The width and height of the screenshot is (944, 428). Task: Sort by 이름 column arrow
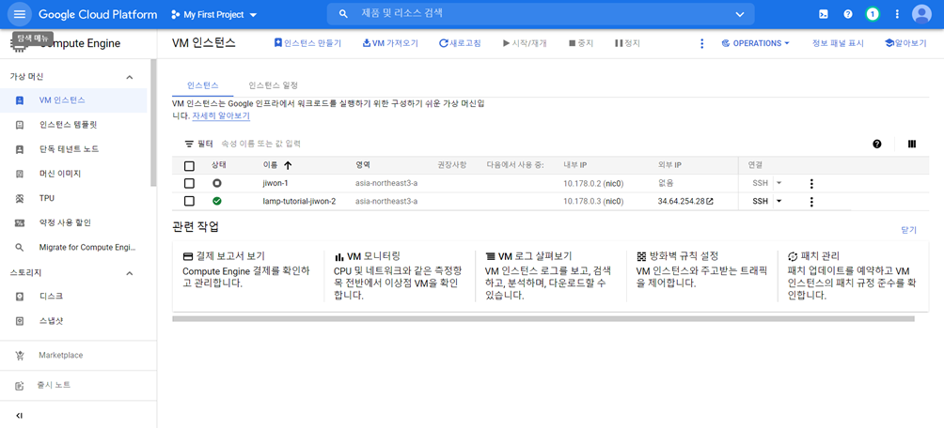287,165
